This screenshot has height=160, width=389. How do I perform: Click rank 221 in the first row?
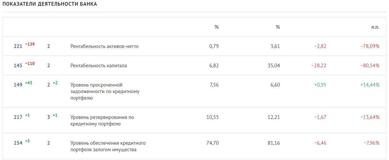coord(18,46)
